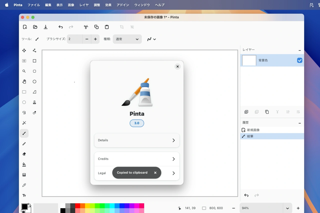This screenshot has height=213, width=320.
Task: Click the 3.0 version button
Action: [x=137, y=123]
